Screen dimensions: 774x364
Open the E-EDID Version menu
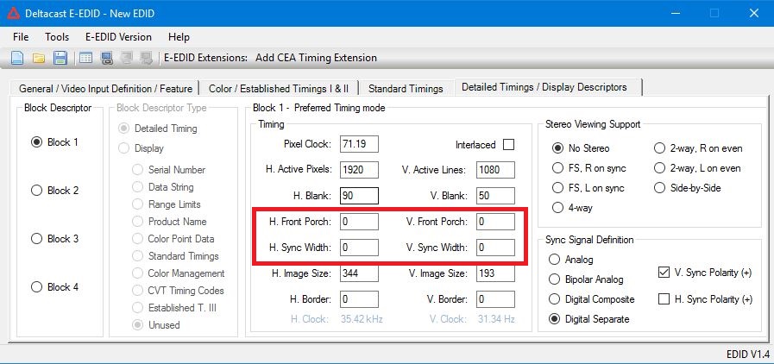(118, 37)
